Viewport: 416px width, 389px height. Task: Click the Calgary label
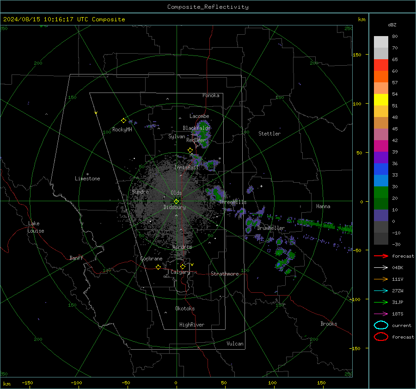pyautogui.click(x=180, y=272)
